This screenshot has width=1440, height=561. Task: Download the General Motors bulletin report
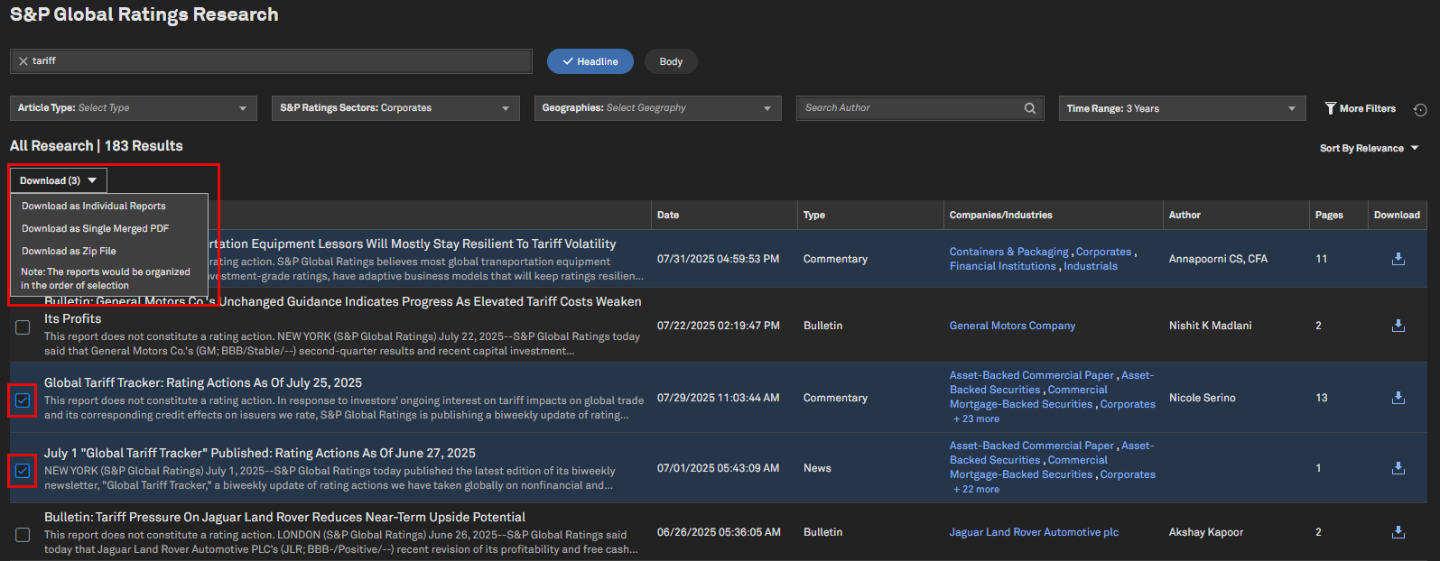1398,326
